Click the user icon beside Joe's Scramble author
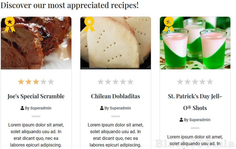 point(22,108)
